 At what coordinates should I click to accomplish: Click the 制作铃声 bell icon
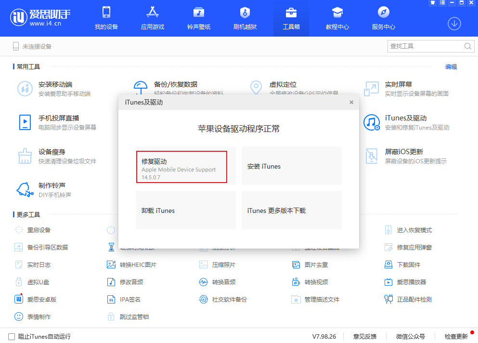pos(25,190)
